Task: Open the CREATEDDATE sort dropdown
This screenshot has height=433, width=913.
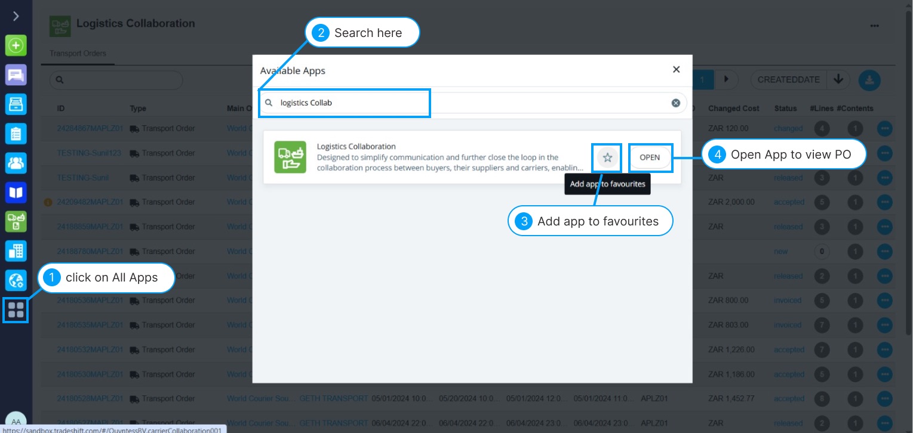Action: (x=788, y=79)
